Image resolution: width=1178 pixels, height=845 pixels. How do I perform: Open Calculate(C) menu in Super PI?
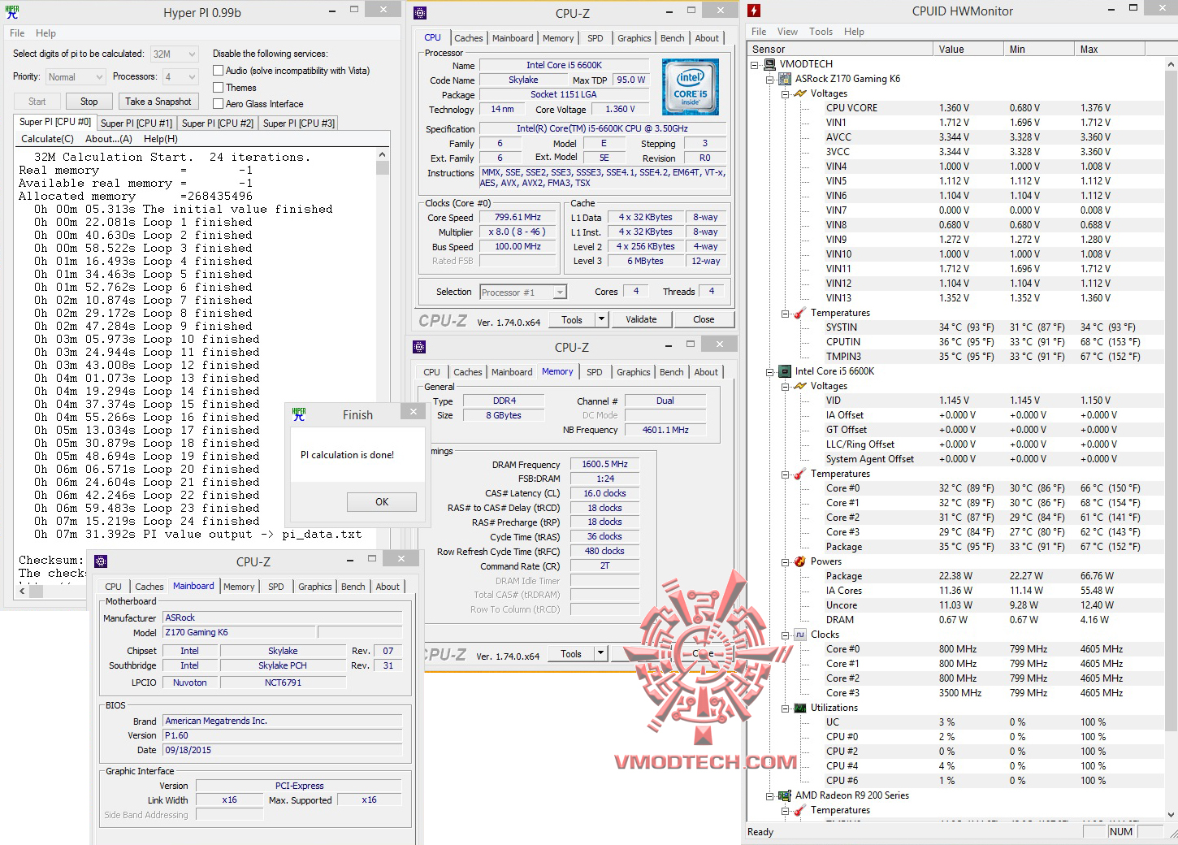[x=47, y=139]
